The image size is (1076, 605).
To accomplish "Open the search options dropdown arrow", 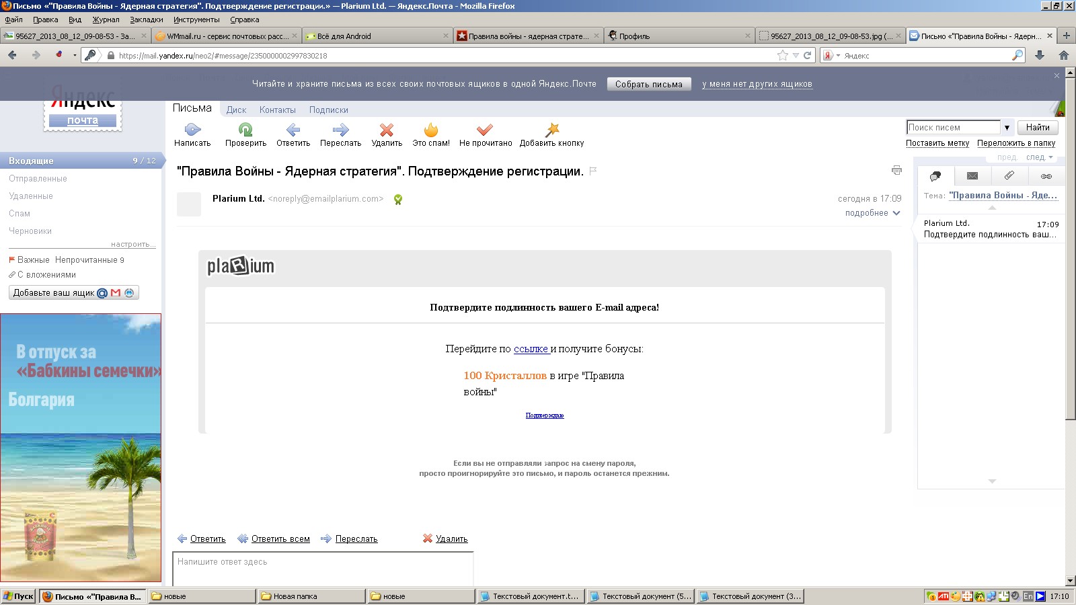I will click(1007, 127).
